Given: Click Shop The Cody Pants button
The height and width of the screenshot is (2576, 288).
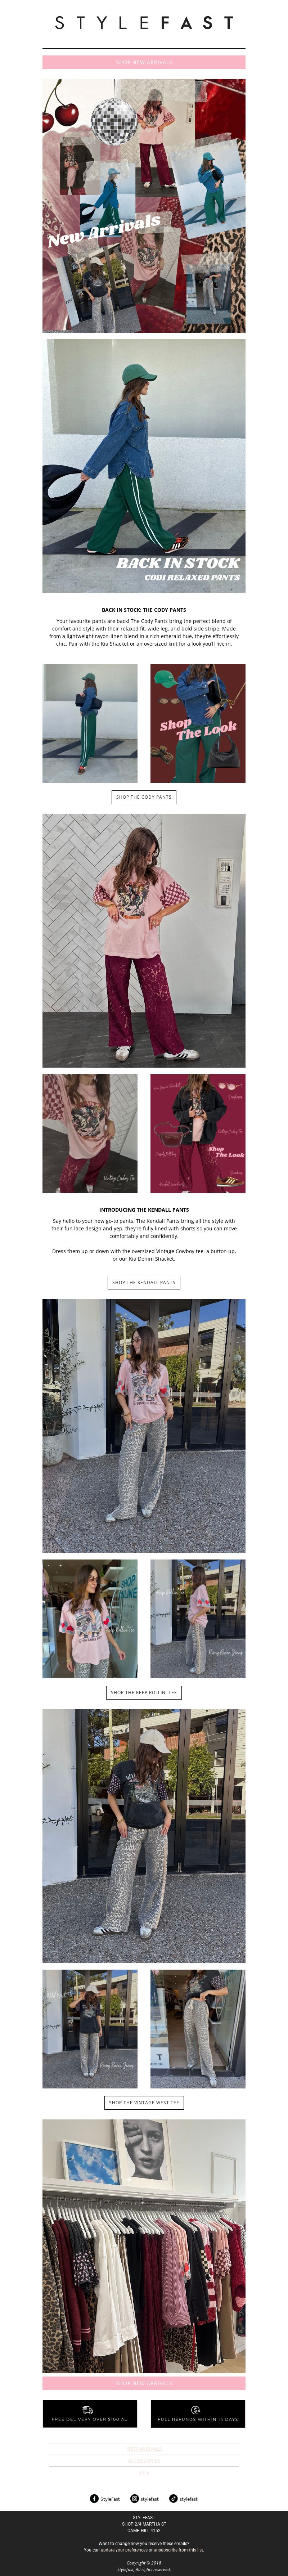Looking at the screenshot, I should pos(144,797).
